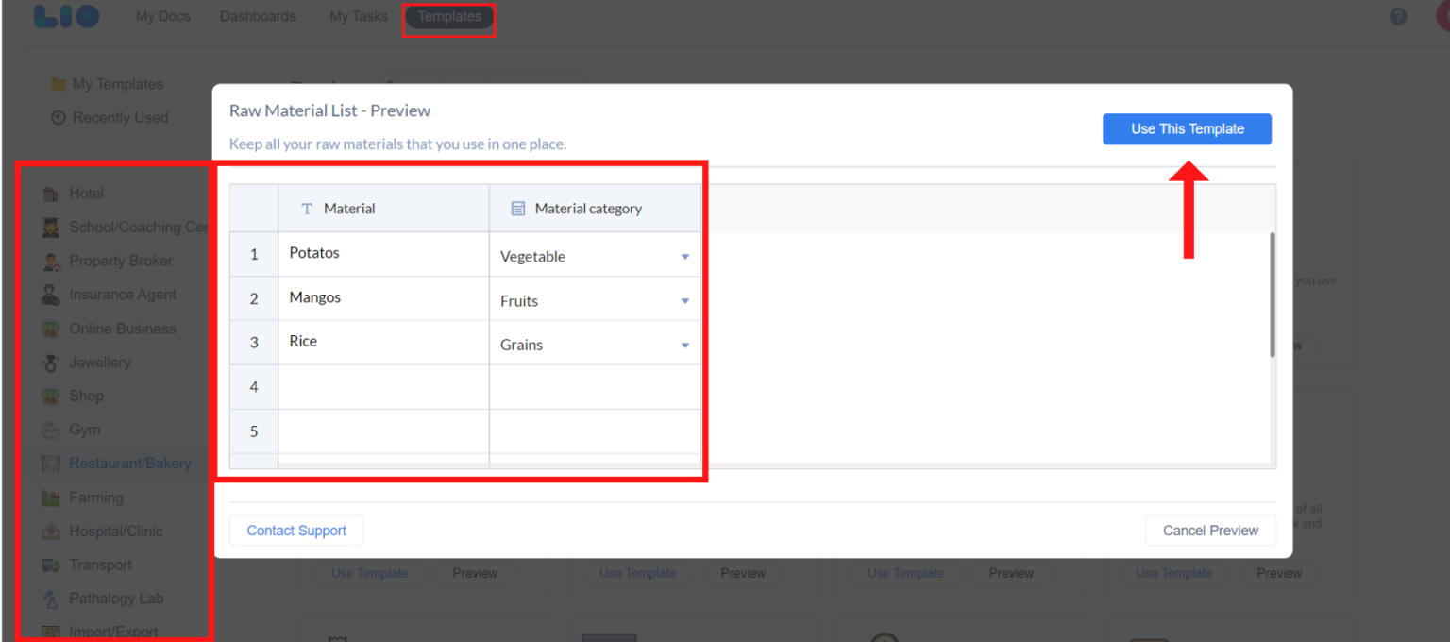Viewport: 1450px width, 642px height.
Task: Open the help question mark icon
Action: [x=1398, y=16]
